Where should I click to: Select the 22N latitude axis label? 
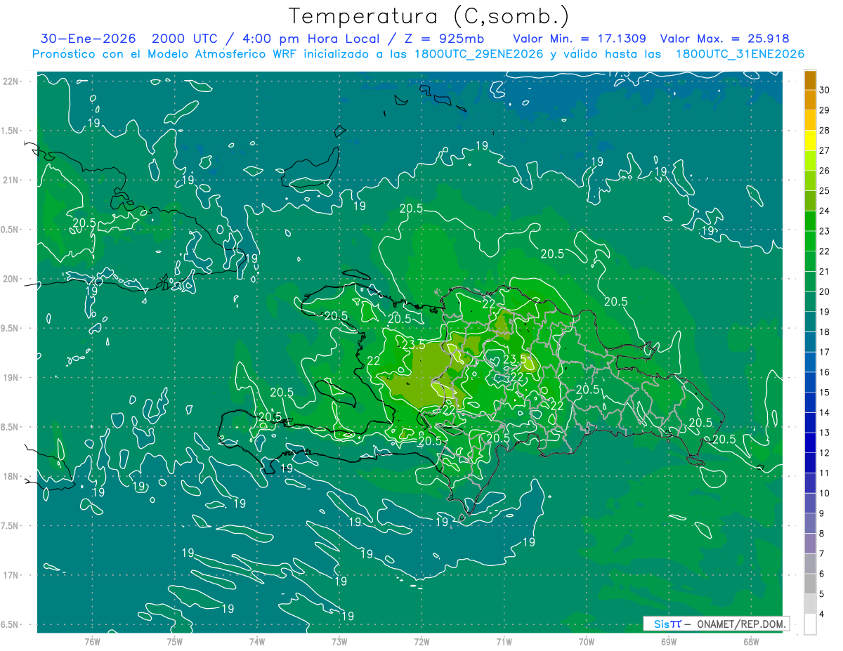click(x=12, y=81)
